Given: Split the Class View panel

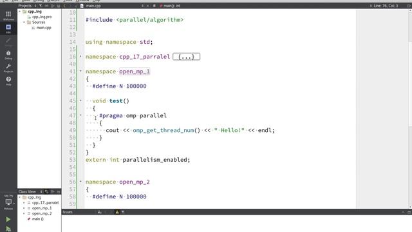Looking at the screenshot, I should click(x=53, y=191).
